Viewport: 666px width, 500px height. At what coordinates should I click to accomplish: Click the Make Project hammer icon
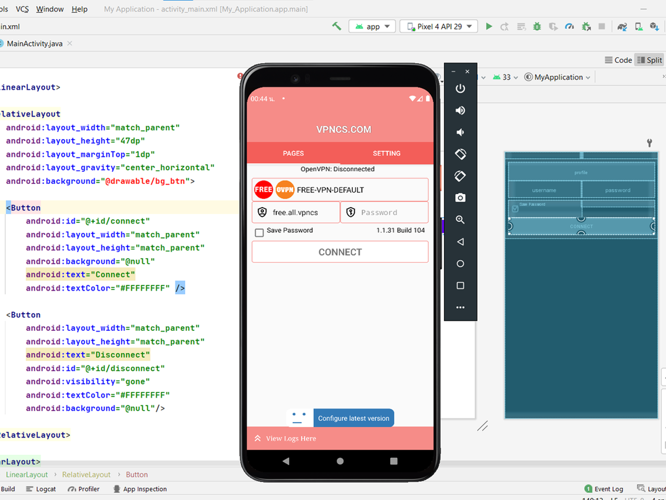point(337,26)
